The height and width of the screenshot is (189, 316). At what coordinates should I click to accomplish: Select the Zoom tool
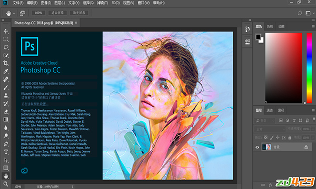pyautogui.click(x=6, y=184)
